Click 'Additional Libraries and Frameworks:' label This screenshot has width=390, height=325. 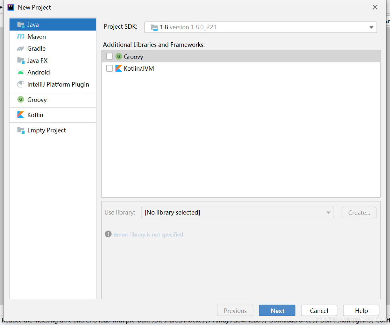(x=154, y=45)
